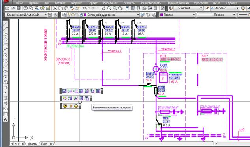Click the Undo arrow icon
The width and height of the screenshot is (250, 147).
pos(85,8)
